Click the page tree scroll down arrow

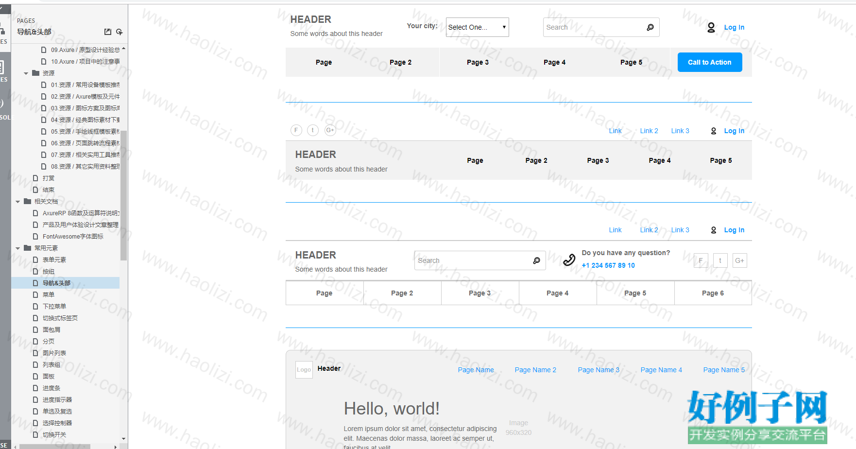pyautogui.click(x=123, y=439)
